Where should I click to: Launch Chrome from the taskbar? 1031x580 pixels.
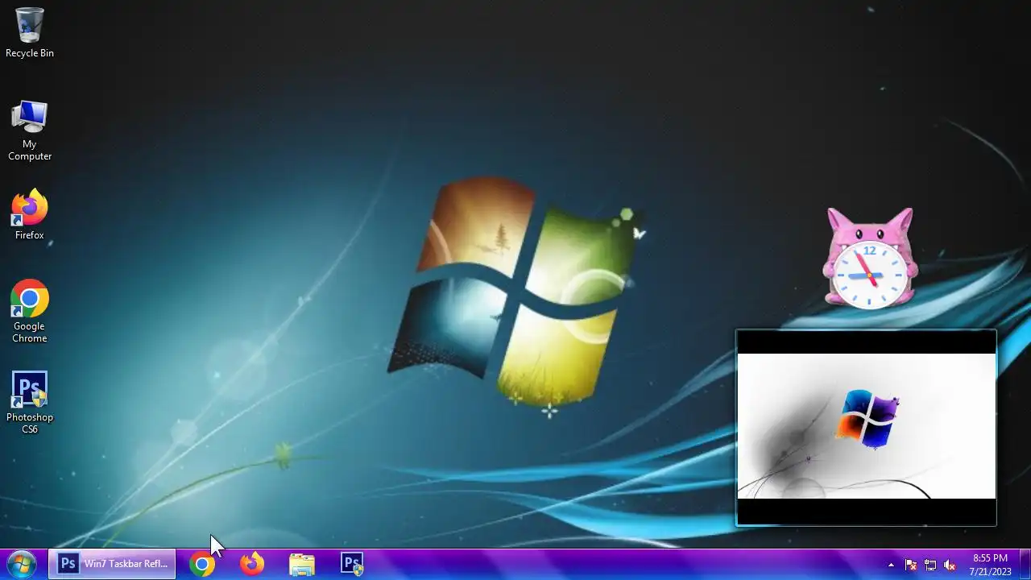point(202,564)
